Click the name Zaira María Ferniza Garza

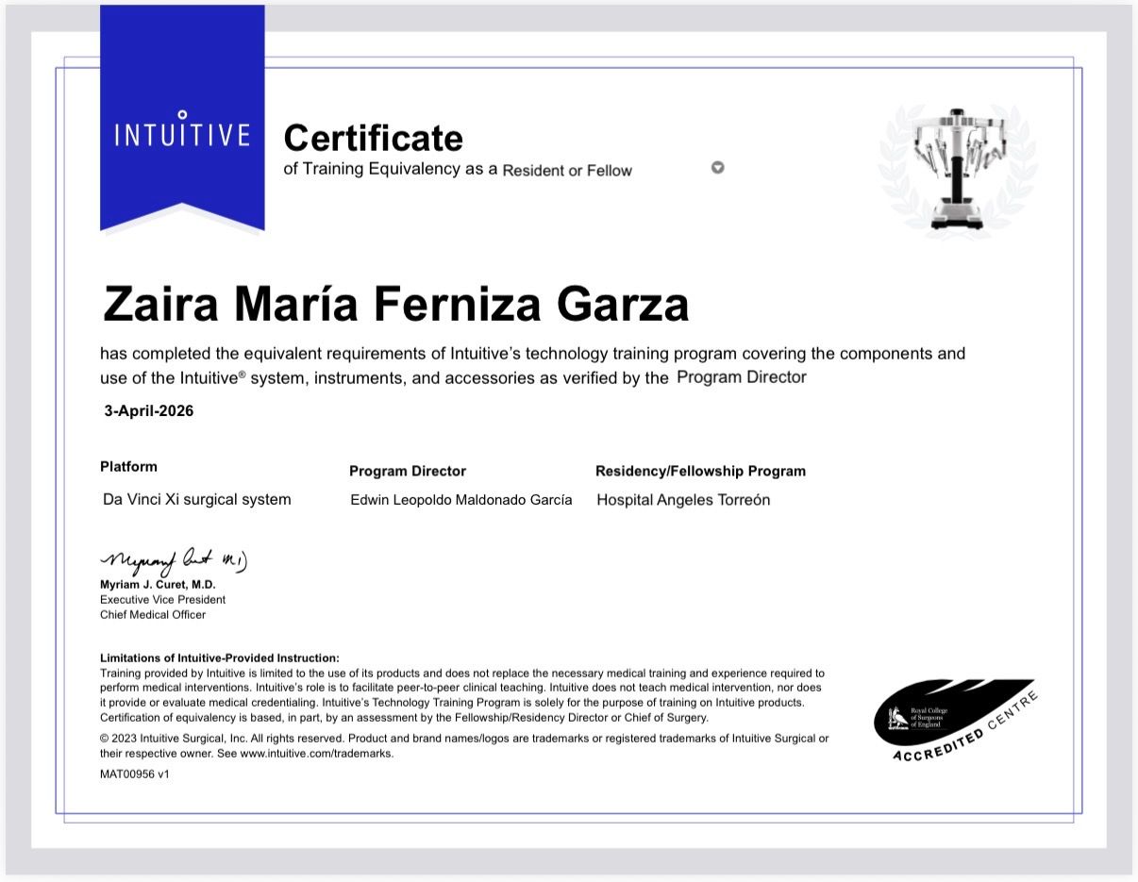click(395, 305)
